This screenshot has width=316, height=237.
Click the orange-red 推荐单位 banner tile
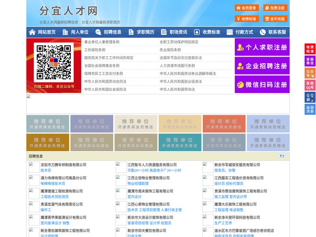coord(224,124)
